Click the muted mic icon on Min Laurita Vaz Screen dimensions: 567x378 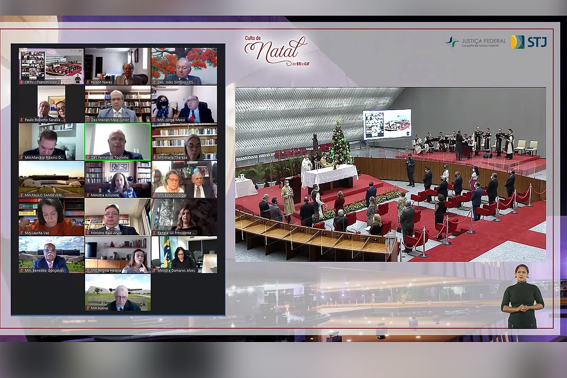(x=22, y=233)
